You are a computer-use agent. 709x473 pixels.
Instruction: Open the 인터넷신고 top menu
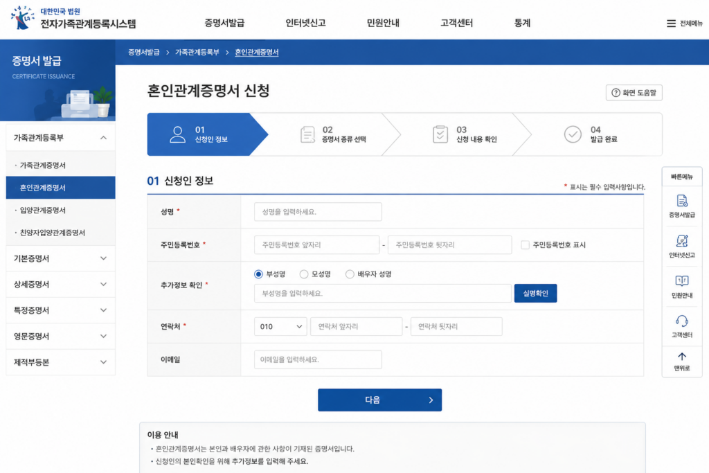pyautogui.click(x=305, y=23)
